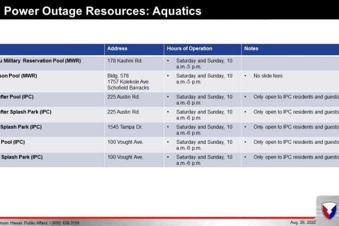Image resolution: width=339 pixels, height=226 pixels.
Task: Click 225 Austin Rd. in the Splash Park row
Action: (x=123, y=112)
